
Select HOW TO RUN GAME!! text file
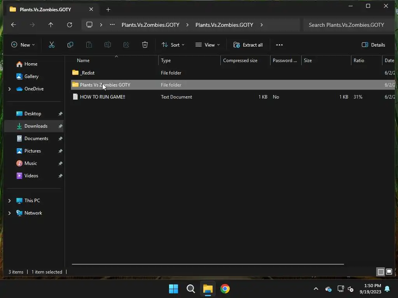pyautogui.click(x=233, y=97)
